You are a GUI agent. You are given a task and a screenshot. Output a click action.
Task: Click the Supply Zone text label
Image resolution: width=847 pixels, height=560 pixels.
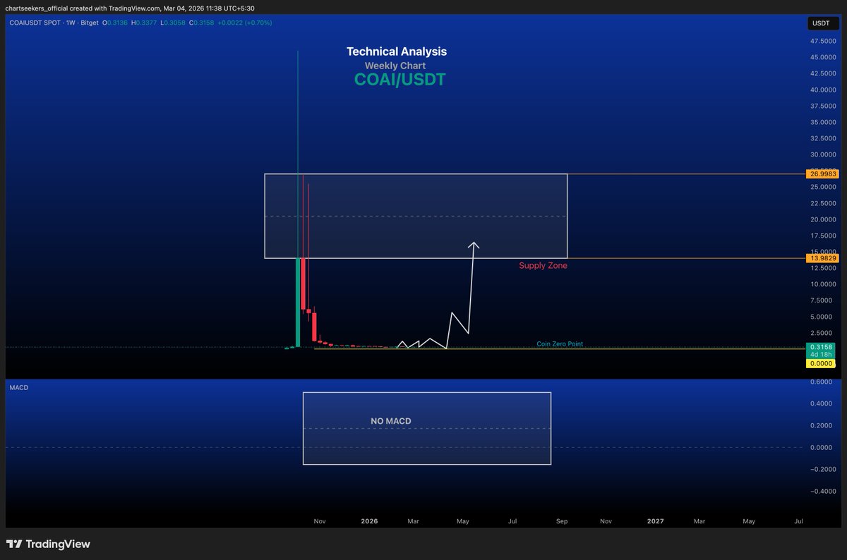tap(543, 266)
